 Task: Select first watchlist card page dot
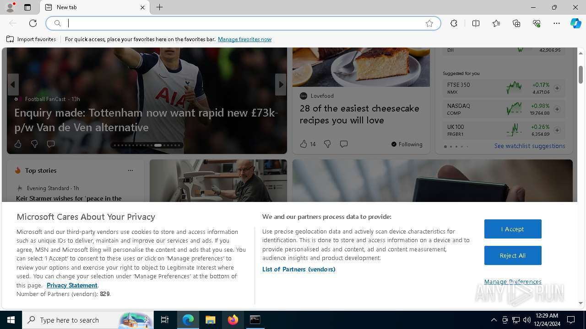445,147
